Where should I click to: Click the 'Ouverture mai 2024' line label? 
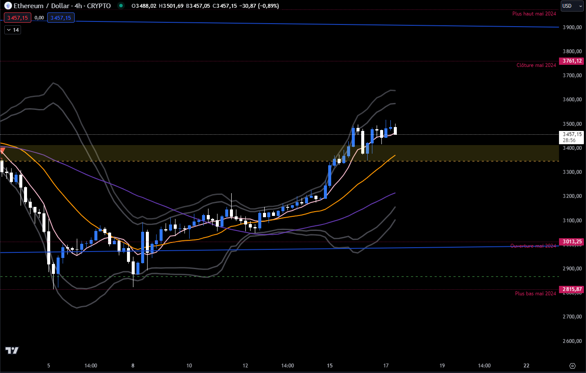point(533,246)
